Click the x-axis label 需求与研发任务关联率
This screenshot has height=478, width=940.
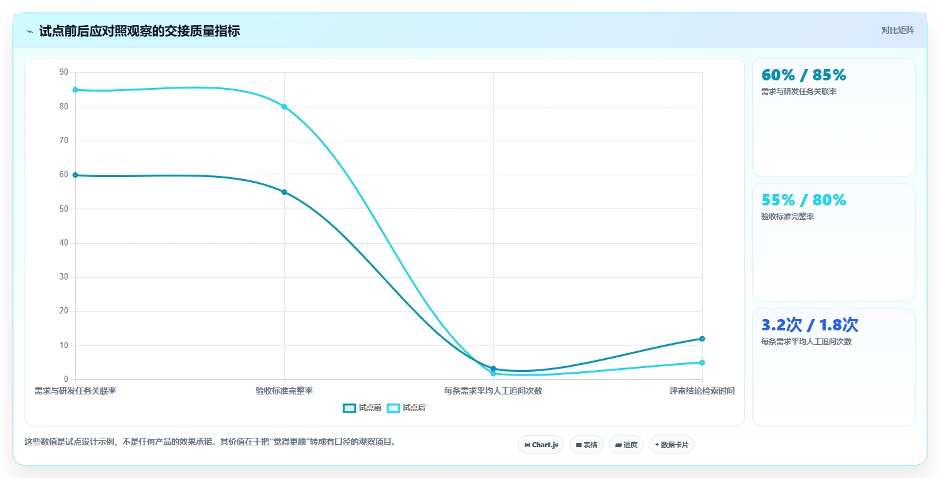75,391
